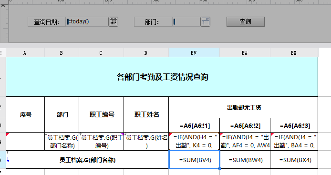This screenshot has height=175, width=331.
Task: Select the 查询日期 label widget
Action: 47,22
